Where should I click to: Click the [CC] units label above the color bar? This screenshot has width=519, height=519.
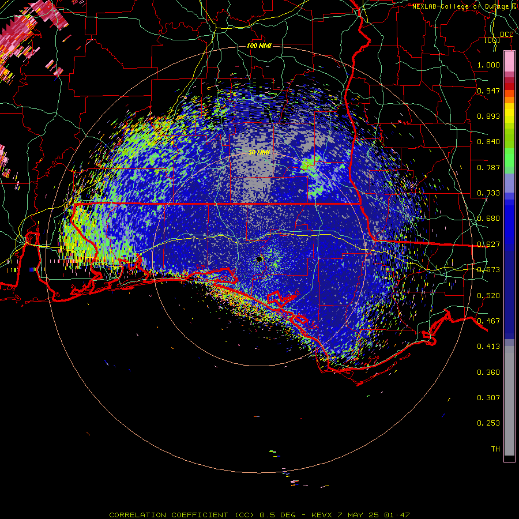492,40
